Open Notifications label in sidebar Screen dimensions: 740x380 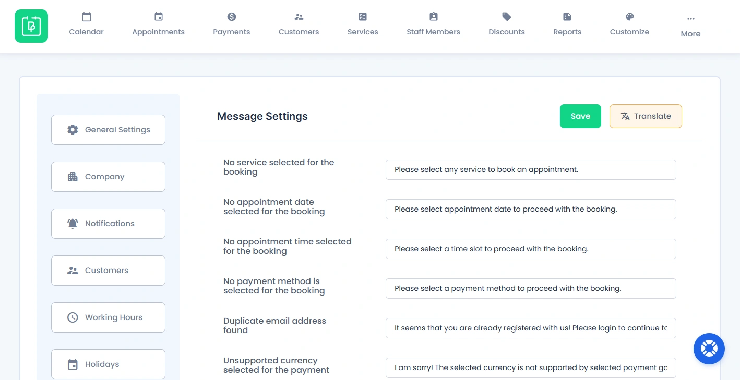(x=110, y=224)
